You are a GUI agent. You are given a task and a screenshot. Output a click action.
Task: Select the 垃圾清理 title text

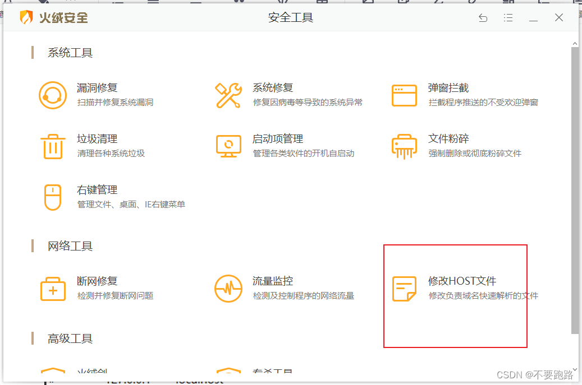pyautogui.click(x=97, y=139)
